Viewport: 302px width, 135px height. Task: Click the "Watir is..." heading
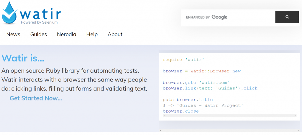tap(23, 58)
